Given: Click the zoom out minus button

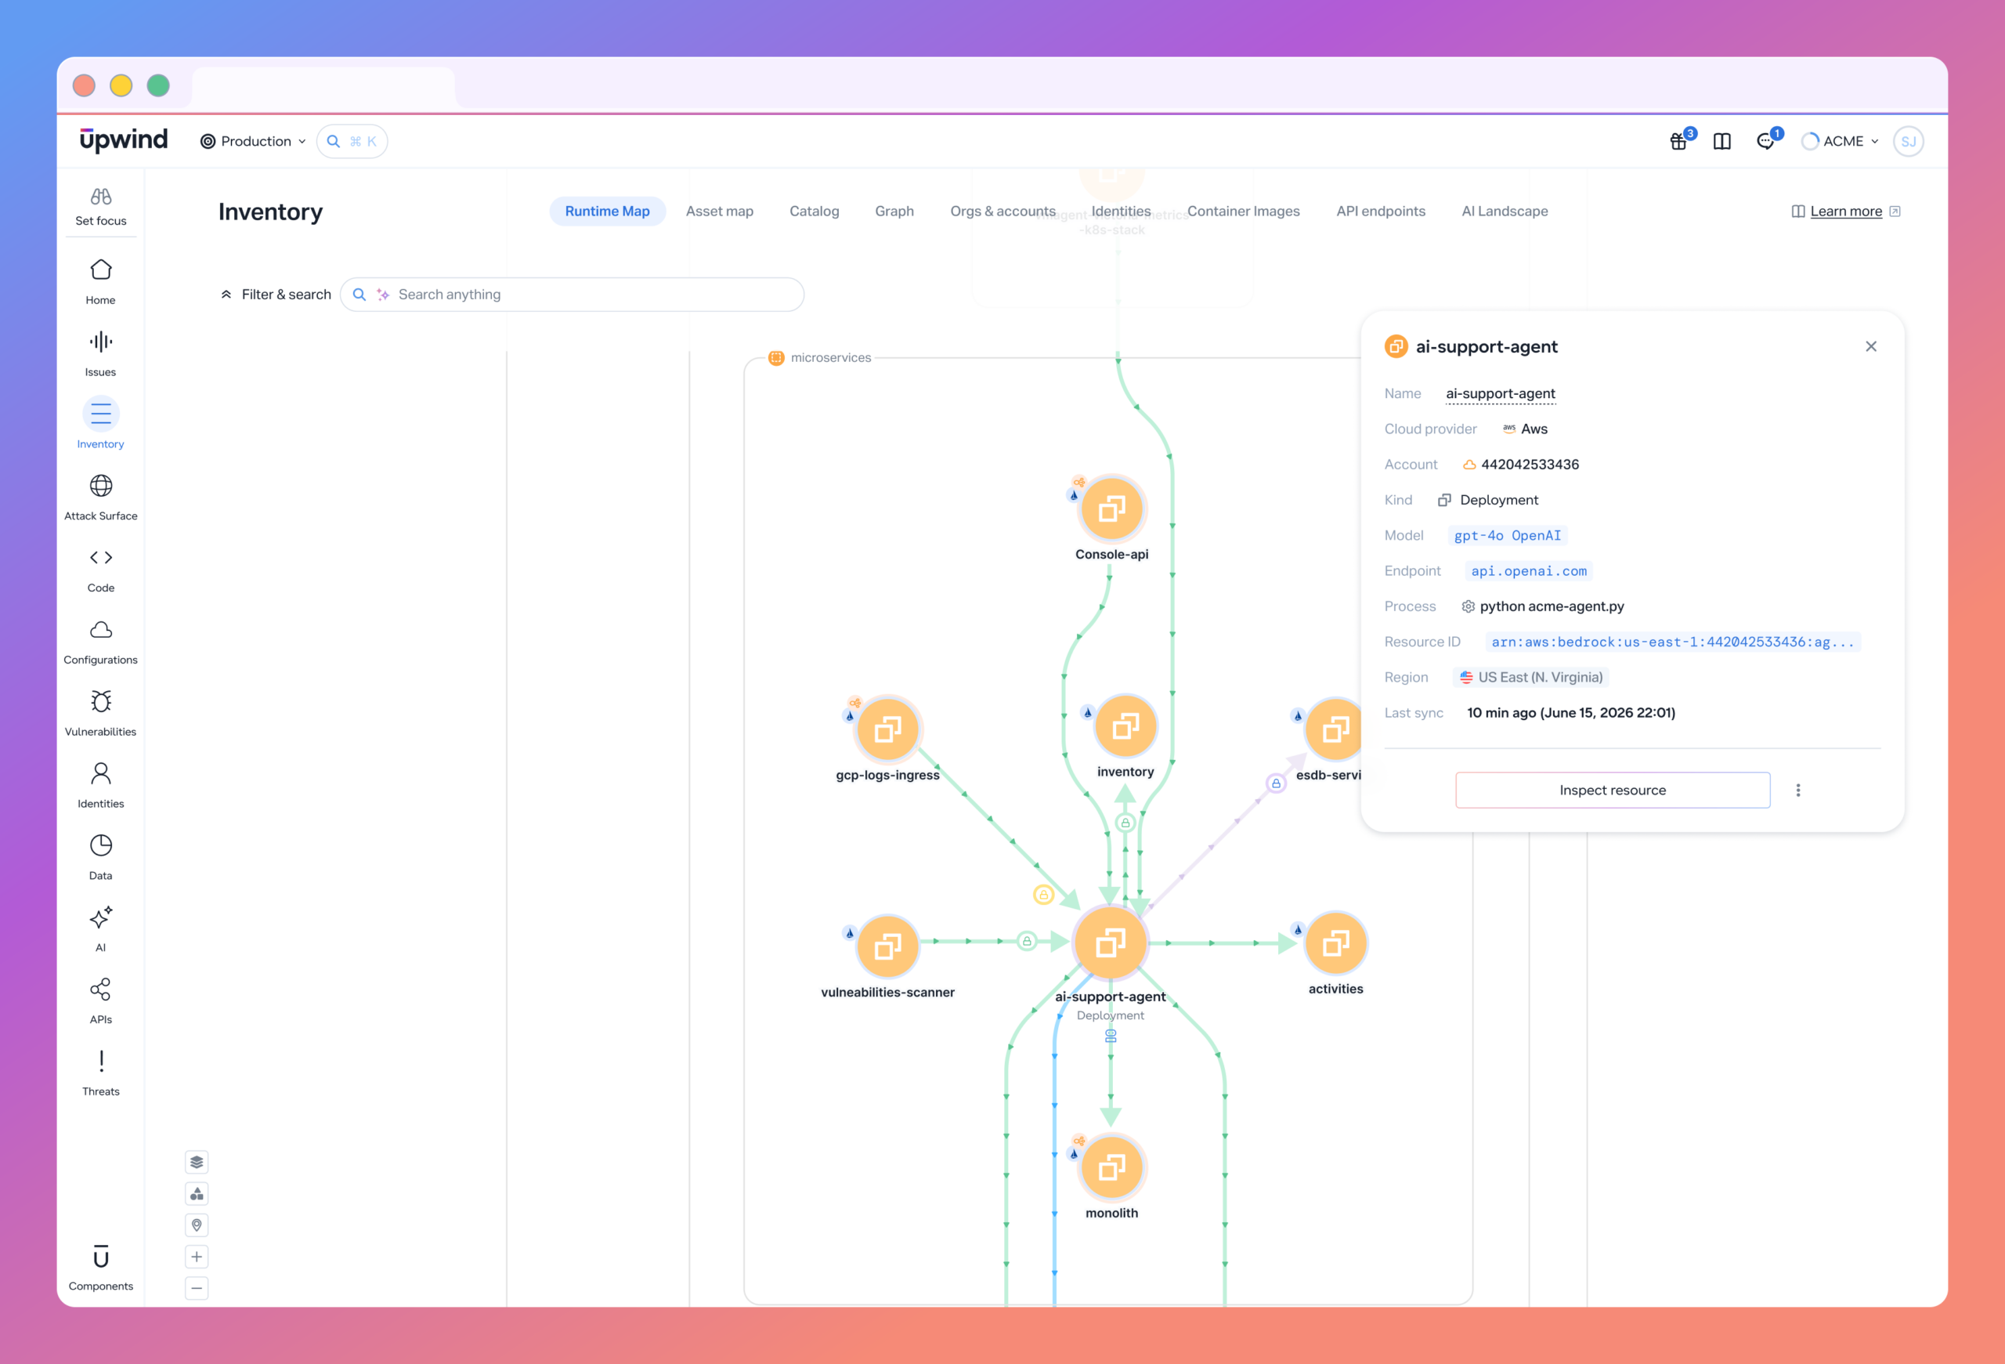Looking at the screenshot, I should click(197, 1288).
